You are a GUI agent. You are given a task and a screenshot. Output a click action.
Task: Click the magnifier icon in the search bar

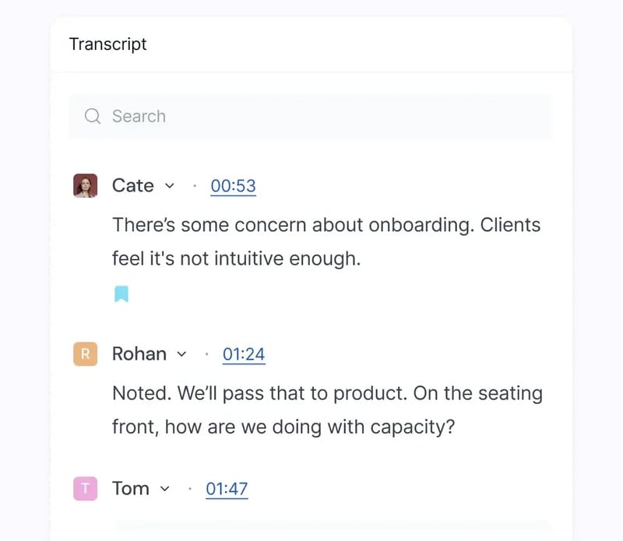point(93,117)
